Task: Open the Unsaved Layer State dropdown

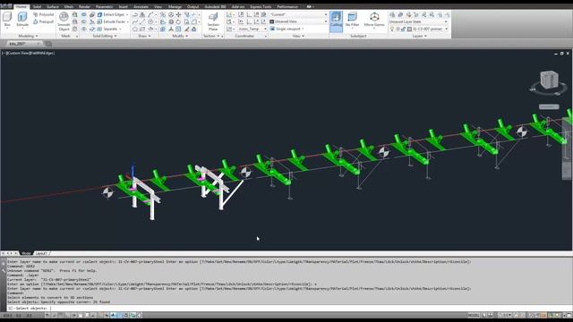Action: tap(418, 21)
